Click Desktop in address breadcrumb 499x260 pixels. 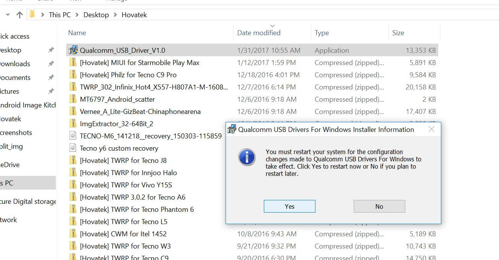click(96, 15)
